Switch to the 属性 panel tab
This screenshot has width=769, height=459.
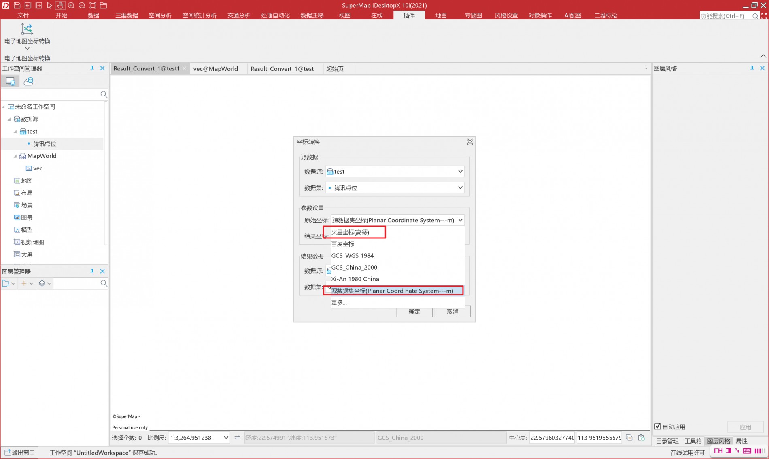click(x=741, y=441)
